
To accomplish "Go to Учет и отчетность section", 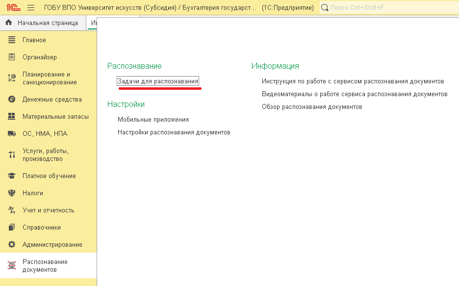I will coord(48,210).
